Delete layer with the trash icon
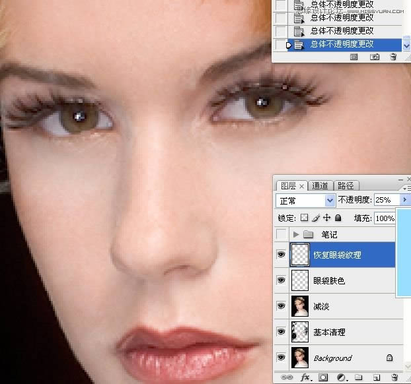Image resolution: width=411 pixels, height=384 pixels. [392, 377]
